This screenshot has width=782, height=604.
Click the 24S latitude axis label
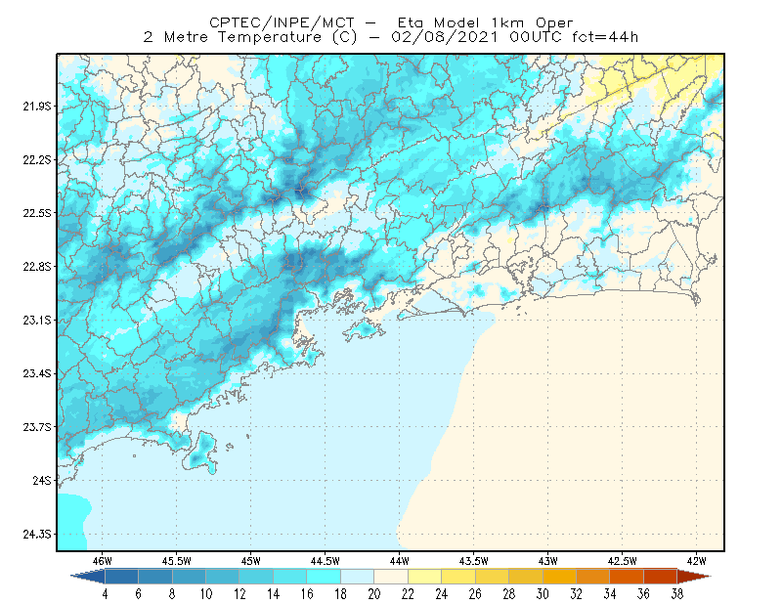point(41,480)
